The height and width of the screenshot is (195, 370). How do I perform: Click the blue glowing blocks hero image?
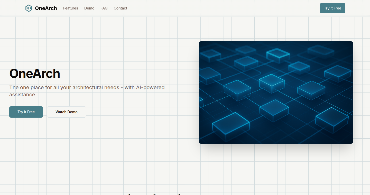pos(276,93)
